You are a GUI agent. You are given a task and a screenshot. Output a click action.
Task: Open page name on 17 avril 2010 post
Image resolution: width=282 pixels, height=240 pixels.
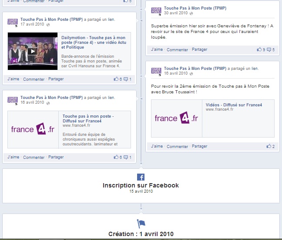point(52,20)
